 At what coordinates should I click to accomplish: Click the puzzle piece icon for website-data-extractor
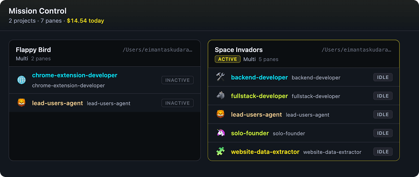coord(221,152)
